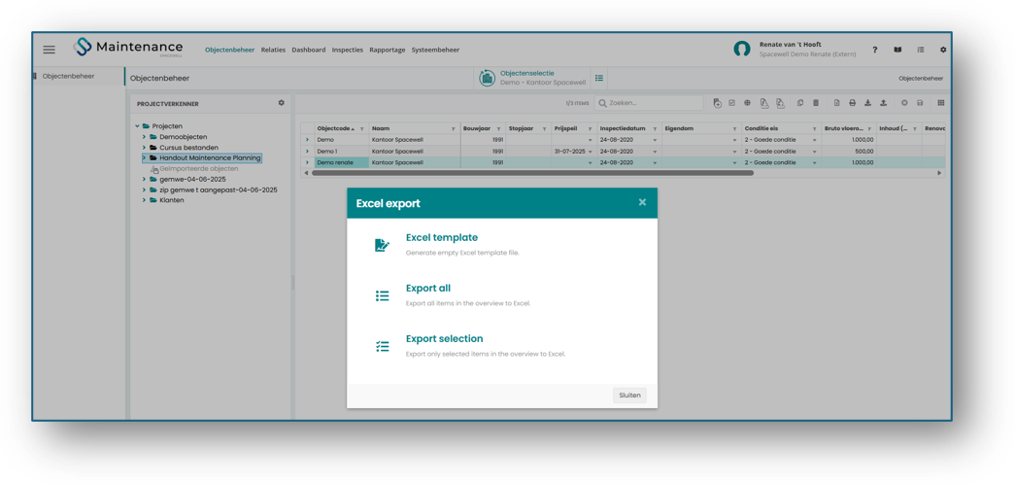Open the hamburger main menu

[x=50, y=50]
